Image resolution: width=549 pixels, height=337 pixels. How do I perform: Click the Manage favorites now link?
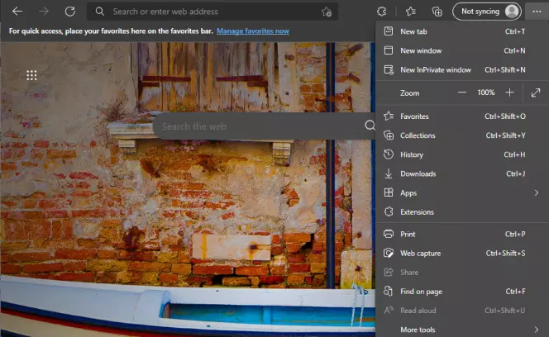tap(253, 31)
